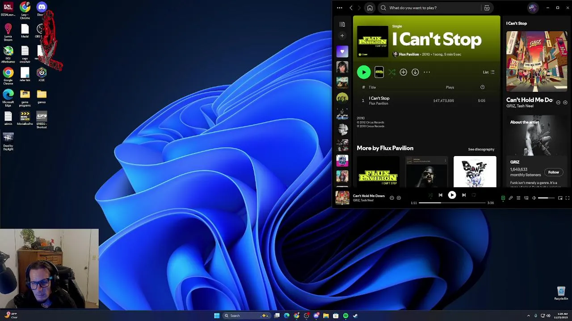Open the Windows Start menu

coord(217,316)
